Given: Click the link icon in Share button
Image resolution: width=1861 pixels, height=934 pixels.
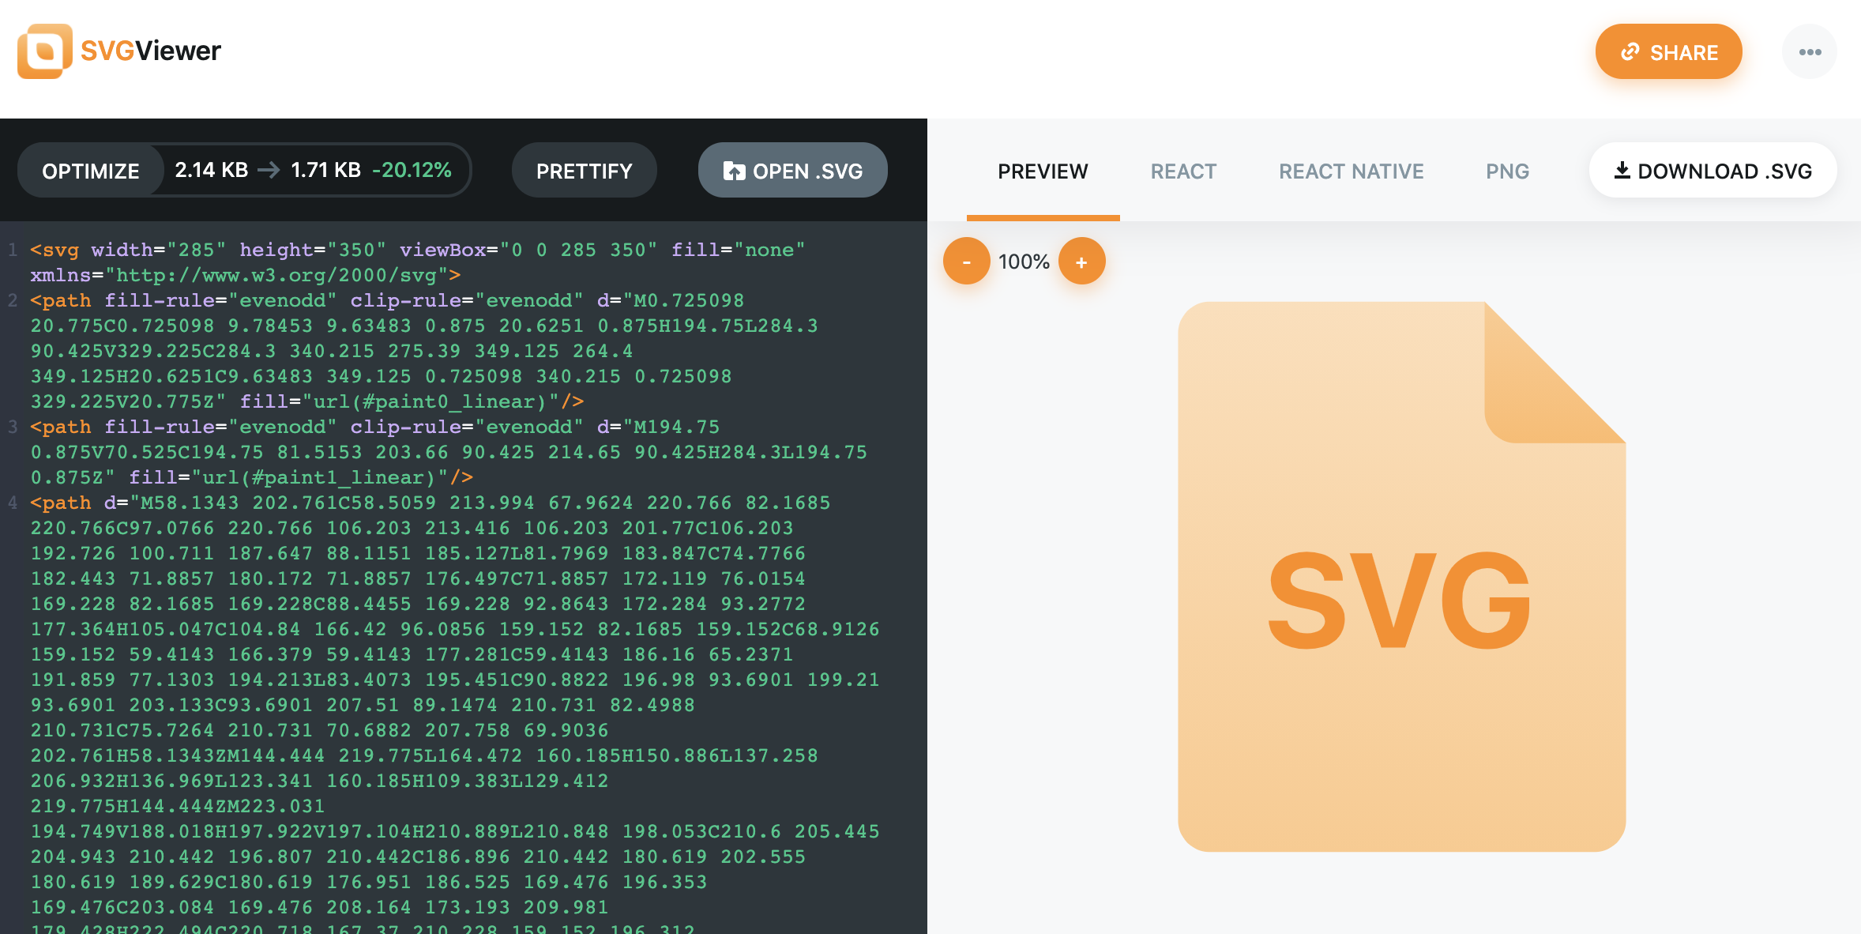Looking at the screenshot, I should point(1630,52).
